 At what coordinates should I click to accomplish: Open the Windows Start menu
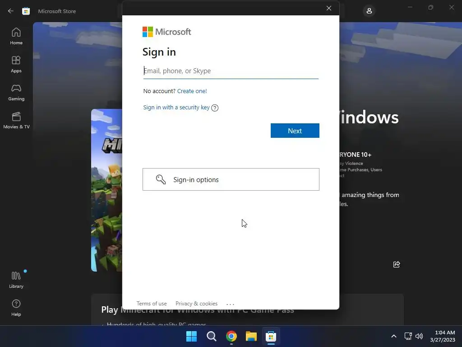pyautogui.click(x=191, y=336)
